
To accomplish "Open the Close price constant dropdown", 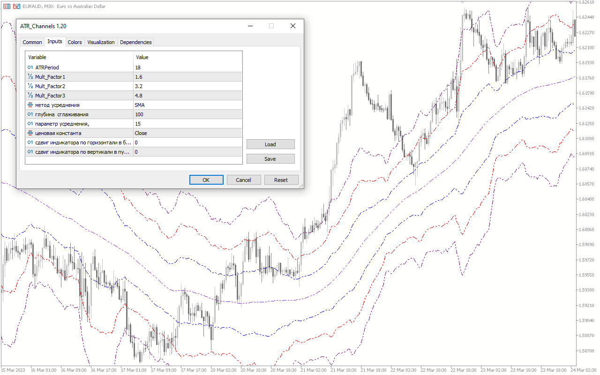I will click(x=187, y=133).
